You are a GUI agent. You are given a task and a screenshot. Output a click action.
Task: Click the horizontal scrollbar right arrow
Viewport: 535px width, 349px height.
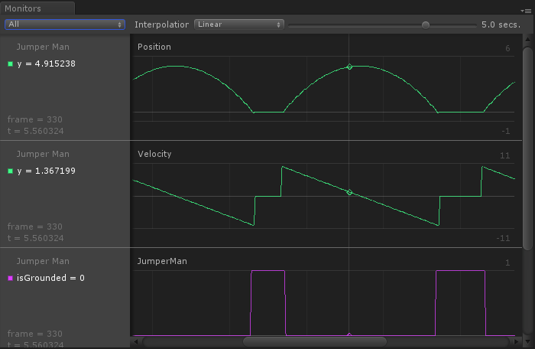click(x=517, y=341)
